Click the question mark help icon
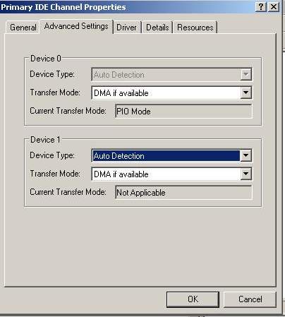The width and height of the screenshot is (285, 317). tap(261, 7)
